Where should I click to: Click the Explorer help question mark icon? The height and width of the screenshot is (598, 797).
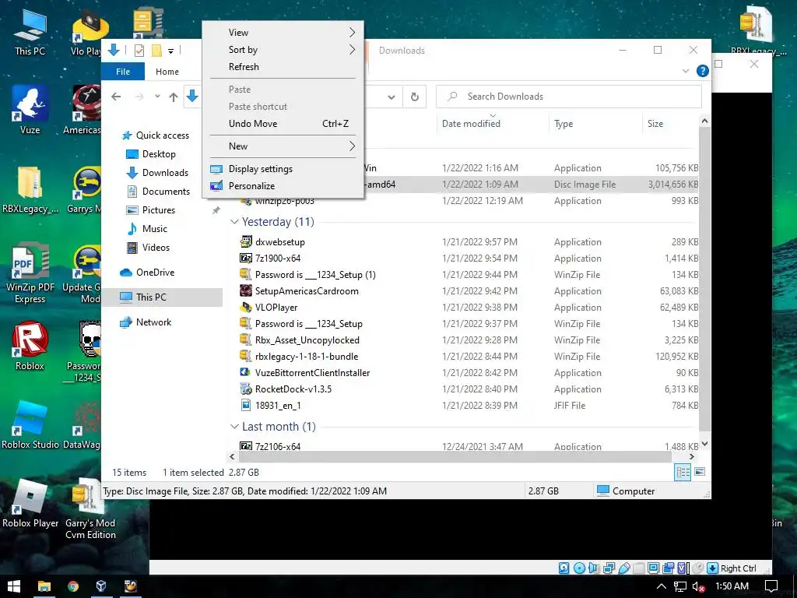pos(703,71)
